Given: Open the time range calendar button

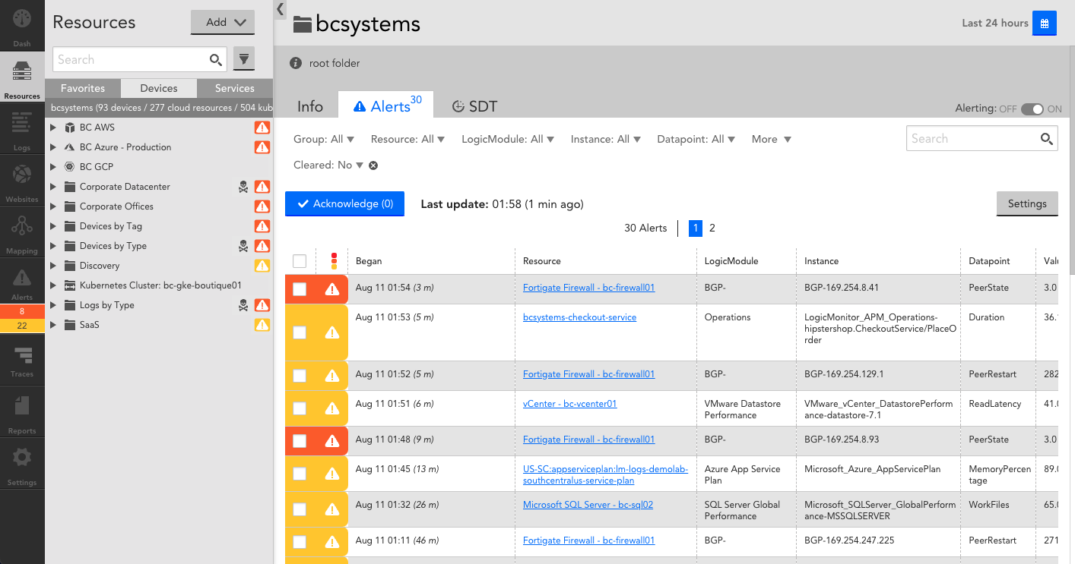Looking at the screenshot, I should (1044, 23).
